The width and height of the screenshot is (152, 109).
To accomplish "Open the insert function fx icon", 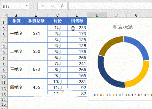I will point(62,6).
